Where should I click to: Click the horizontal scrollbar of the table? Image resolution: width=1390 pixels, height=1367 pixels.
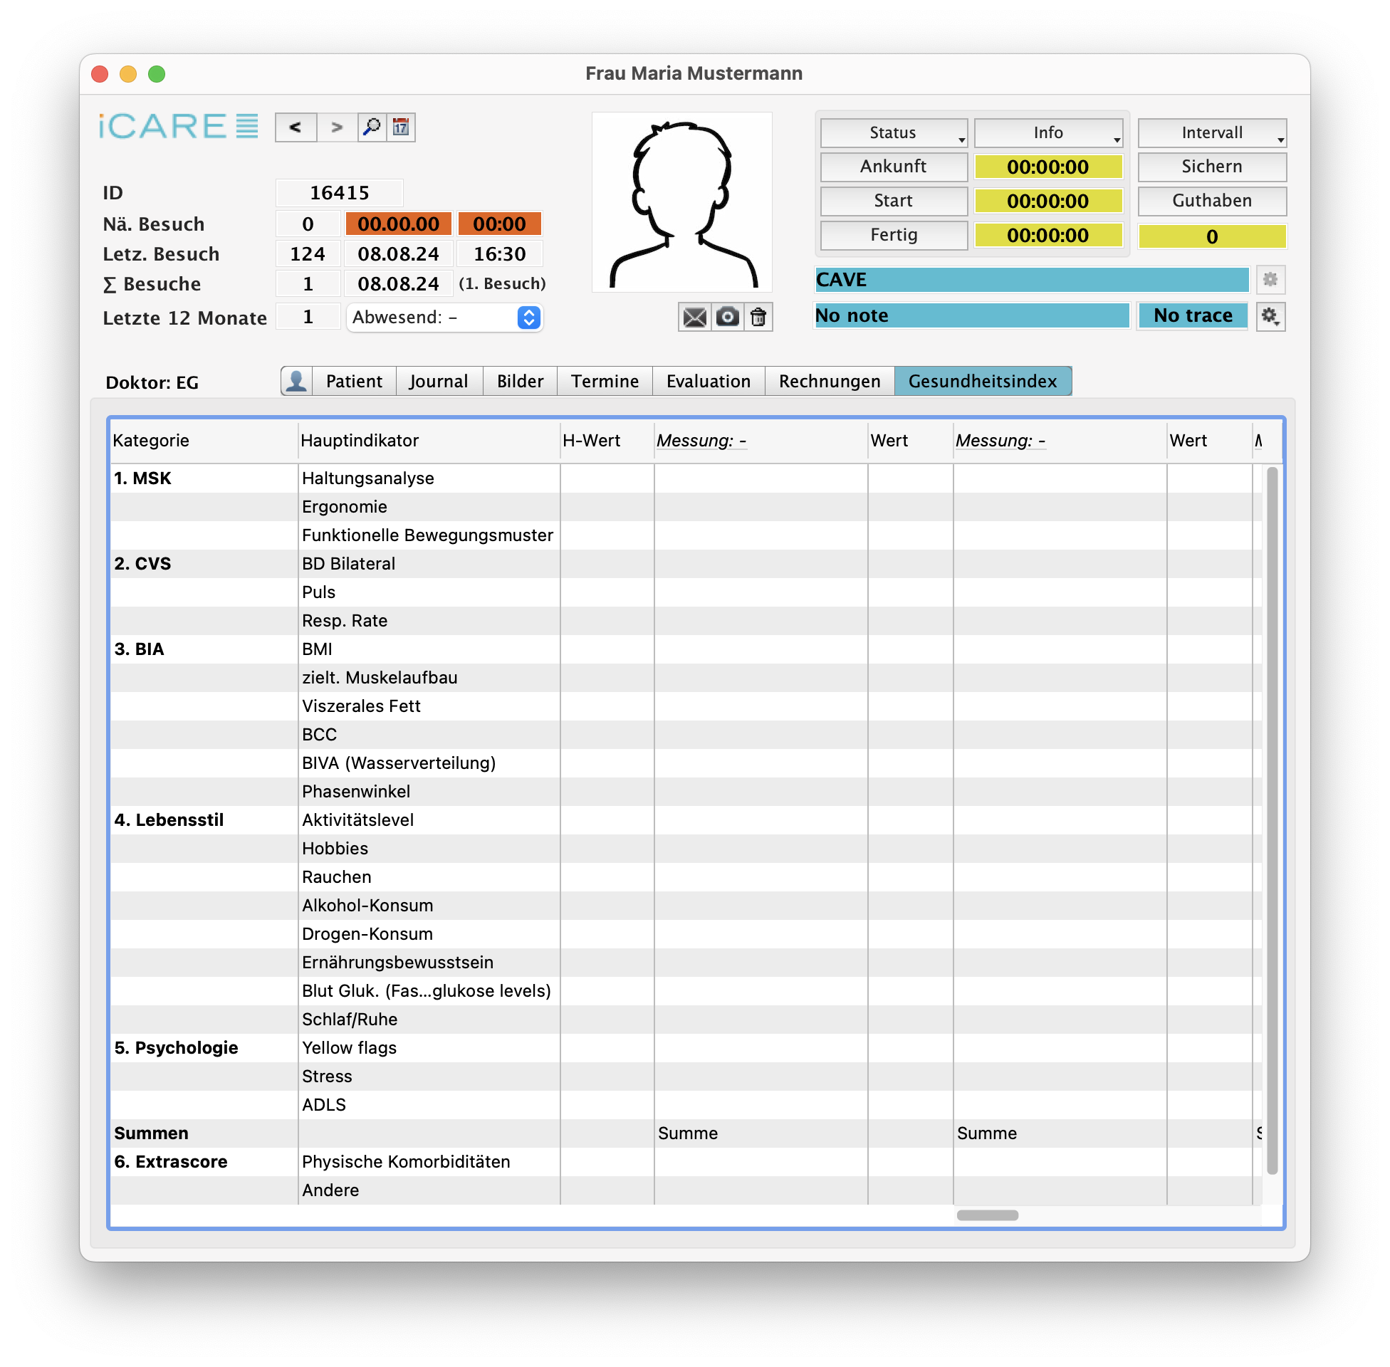[x=987, y=1215]
